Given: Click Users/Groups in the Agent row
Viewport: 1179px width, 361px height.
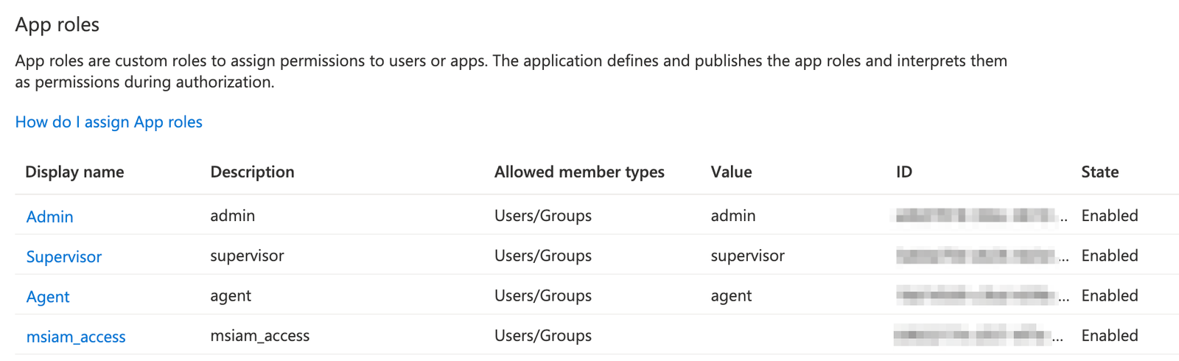Looking at the screenshot, I should pyautogui.click(x=543, y=295).
